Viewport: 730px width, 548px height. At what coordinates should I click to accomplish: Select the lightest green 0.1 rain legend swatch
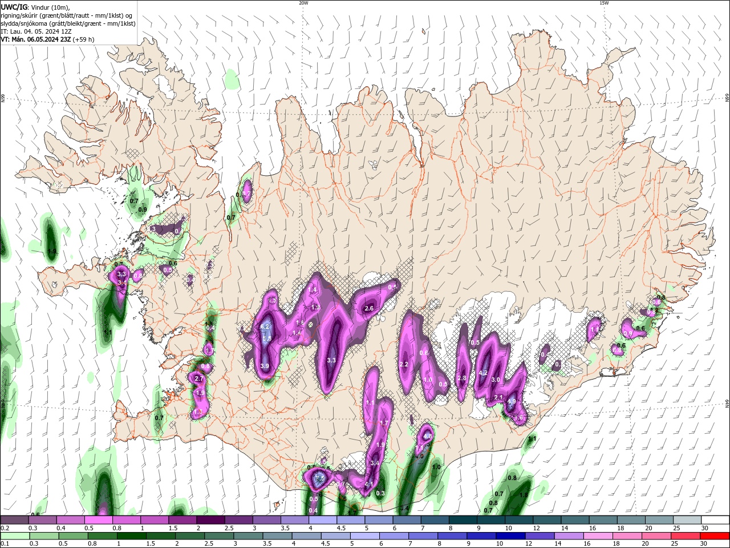14,536
